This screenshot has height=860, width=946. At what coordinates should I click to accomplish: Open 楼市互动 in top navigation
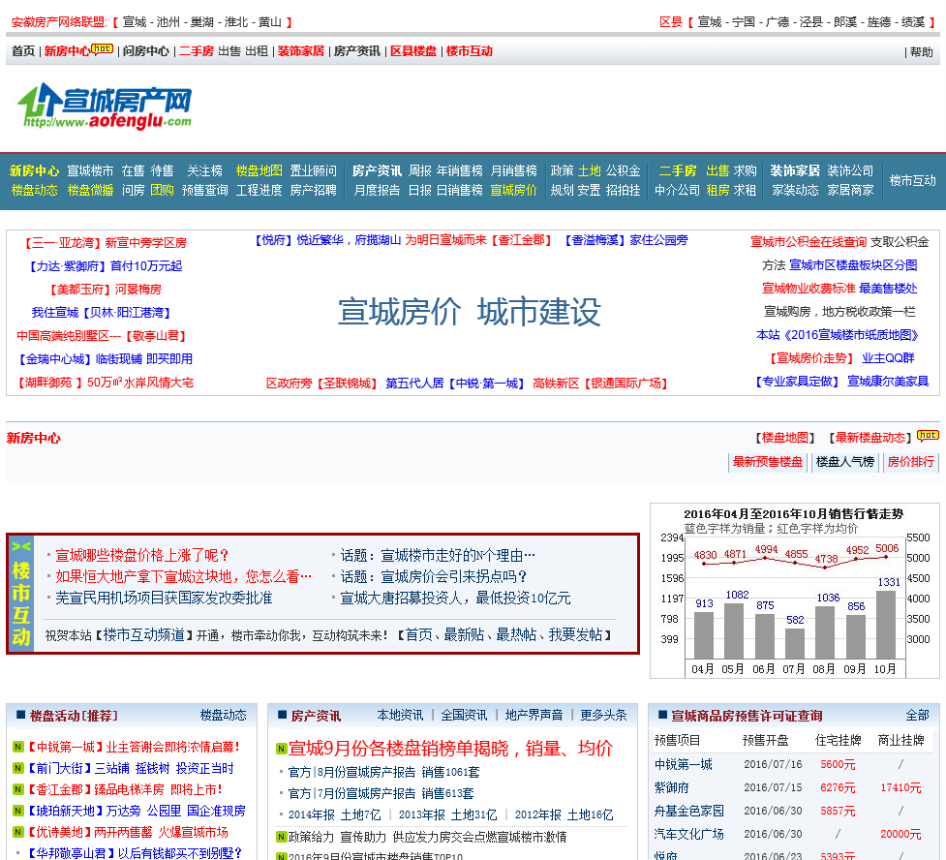(x=470, y=51)
